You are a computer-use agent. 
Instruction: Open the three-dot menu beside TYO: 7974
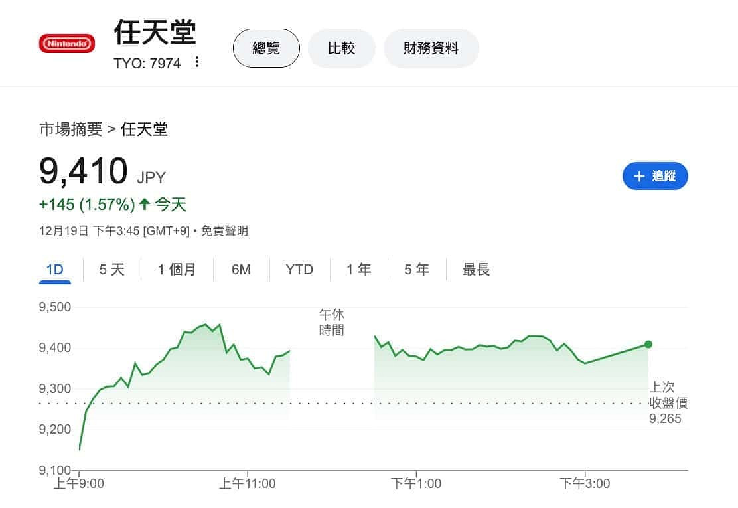tap(196, 62)
